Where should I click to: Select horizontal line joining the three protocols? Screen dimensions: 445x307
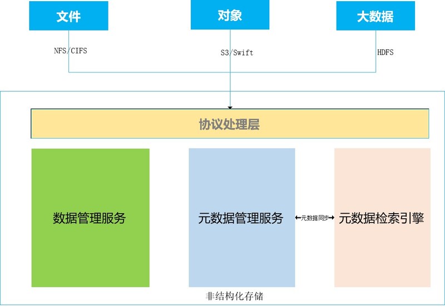pos(150,72)
